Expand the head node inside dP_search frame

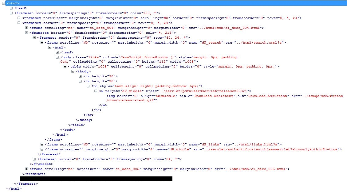[57, 52]
